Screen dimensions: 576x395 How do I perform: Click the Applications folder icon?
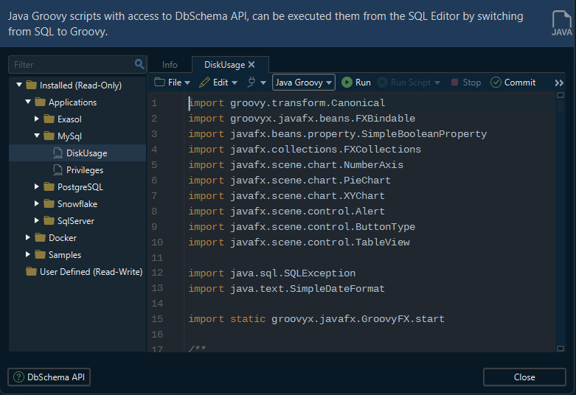coord(40,102)
